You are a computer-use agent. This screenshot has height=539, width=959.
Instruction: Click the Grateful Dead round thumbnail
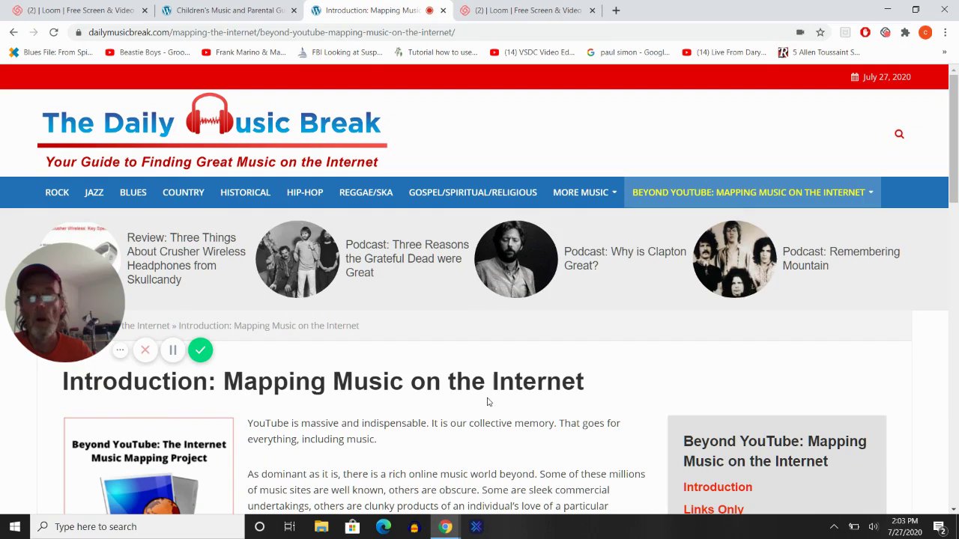(297, 259)
